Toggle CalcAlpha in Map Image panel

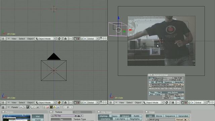tap(120, 119)
